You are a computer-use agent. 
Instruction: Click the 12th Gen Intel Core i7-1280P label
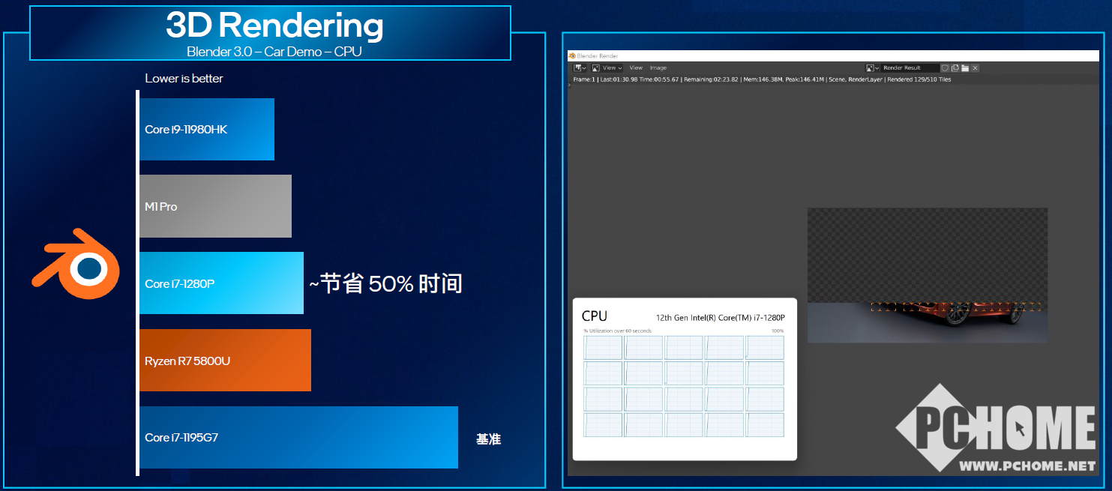tap(720, 317)
